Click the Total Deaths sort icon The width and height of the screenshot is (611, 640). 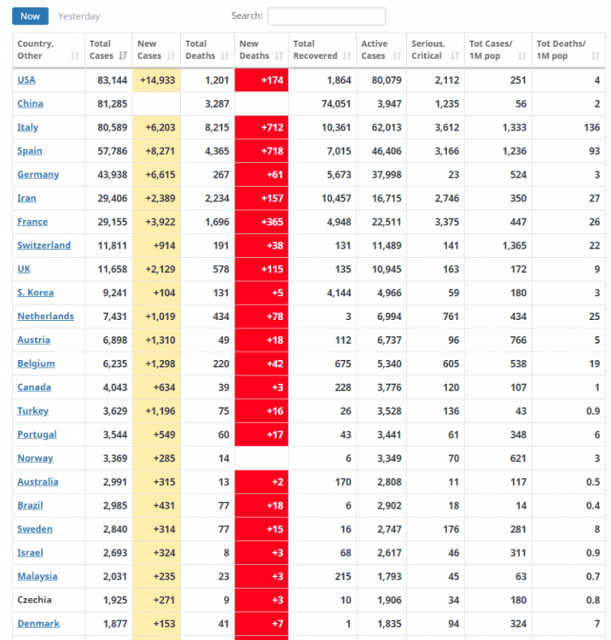(224, 55)
